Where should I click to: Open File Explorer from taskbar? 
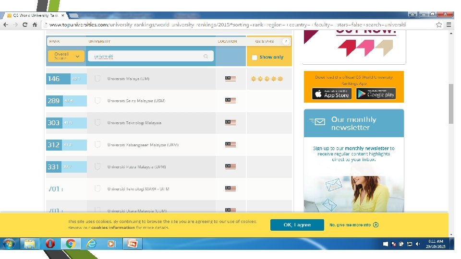(x=29, y=244)
